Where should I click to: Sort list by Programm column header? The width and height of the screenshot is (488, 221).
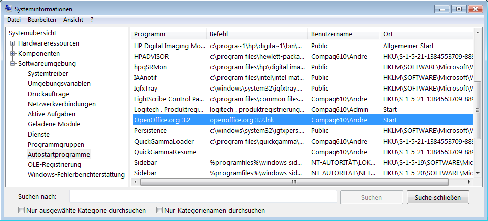(x=149, y=34)
